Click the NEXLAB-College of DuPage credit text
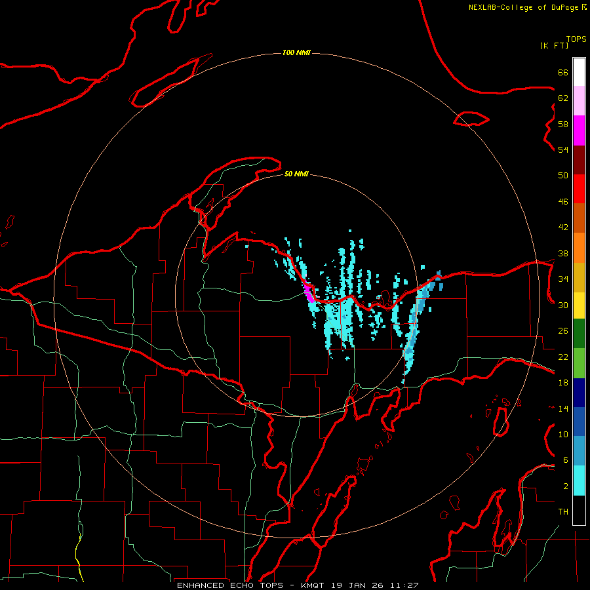Viewport: 590px width, 590px height. coord(523,7)
